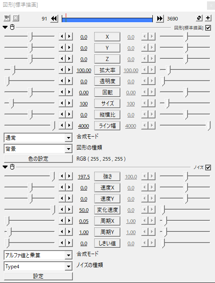215x283 pixels.
Task: Click the 周期X value 0.05 field
Action: 84,221
